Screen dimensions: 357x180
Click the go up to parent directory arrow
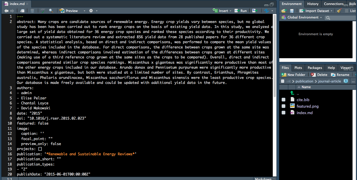tap(292, 93)
